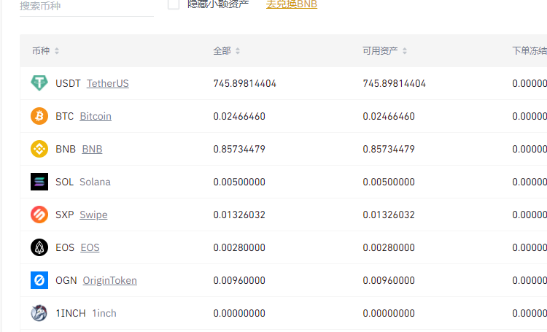Select BTC available 0.02466460 in 可用资产 column

(x=389, y=116)
